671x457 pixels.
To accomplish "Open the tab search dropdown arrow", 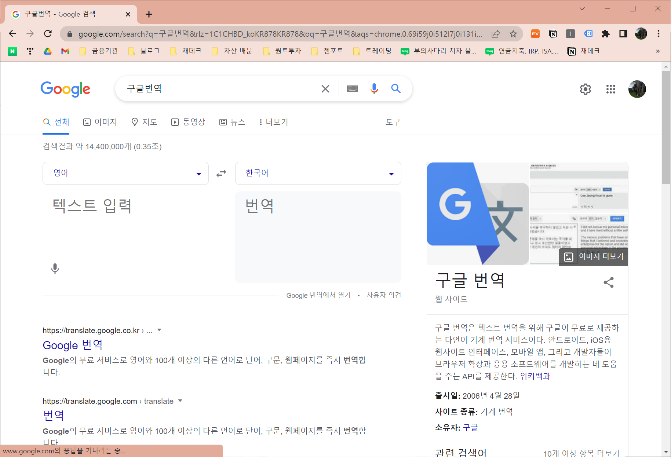I will point(582,9).
